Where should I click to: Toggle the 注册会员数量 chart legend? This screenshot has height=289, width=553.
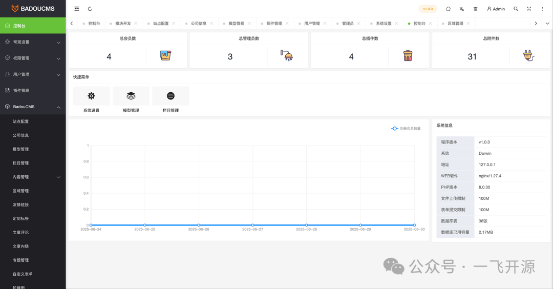(406, 129)
